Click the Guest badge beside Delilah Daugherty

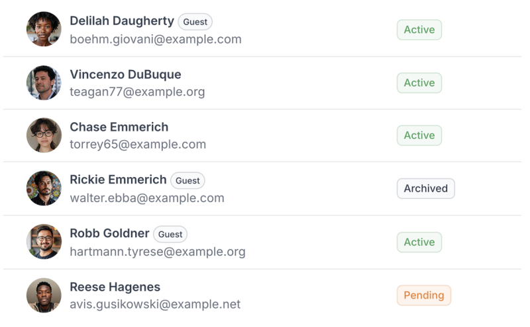click(x=195, y=22)
